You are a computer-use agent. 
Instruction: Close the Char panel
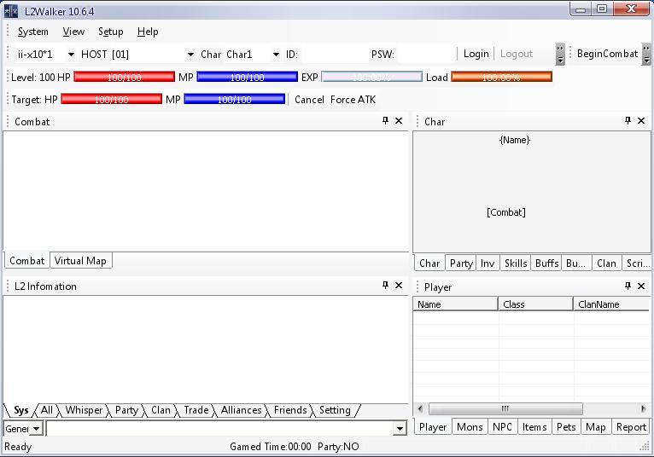(641, 121)
